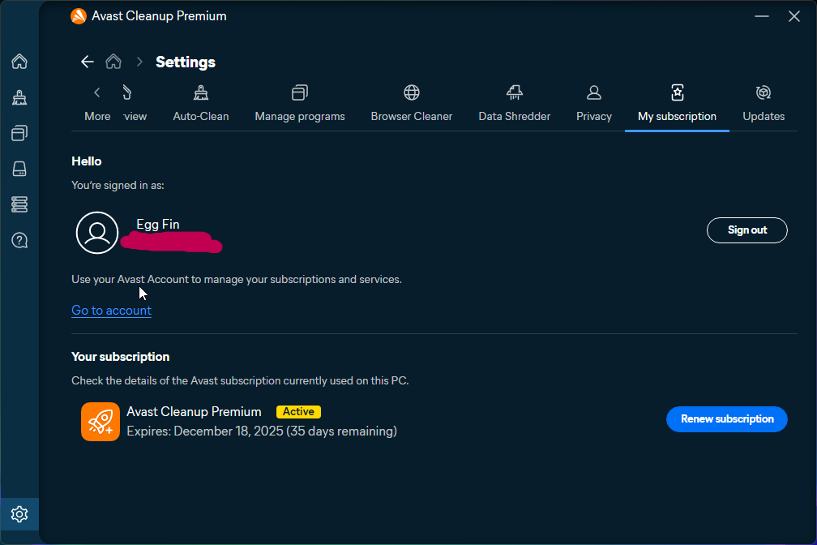Open the help question mark icon
The image size is (817, 545).
(x=19, y=240)
